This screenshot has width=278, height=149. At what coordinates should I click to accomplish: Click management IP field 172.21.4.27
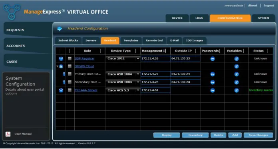[156, 74]
